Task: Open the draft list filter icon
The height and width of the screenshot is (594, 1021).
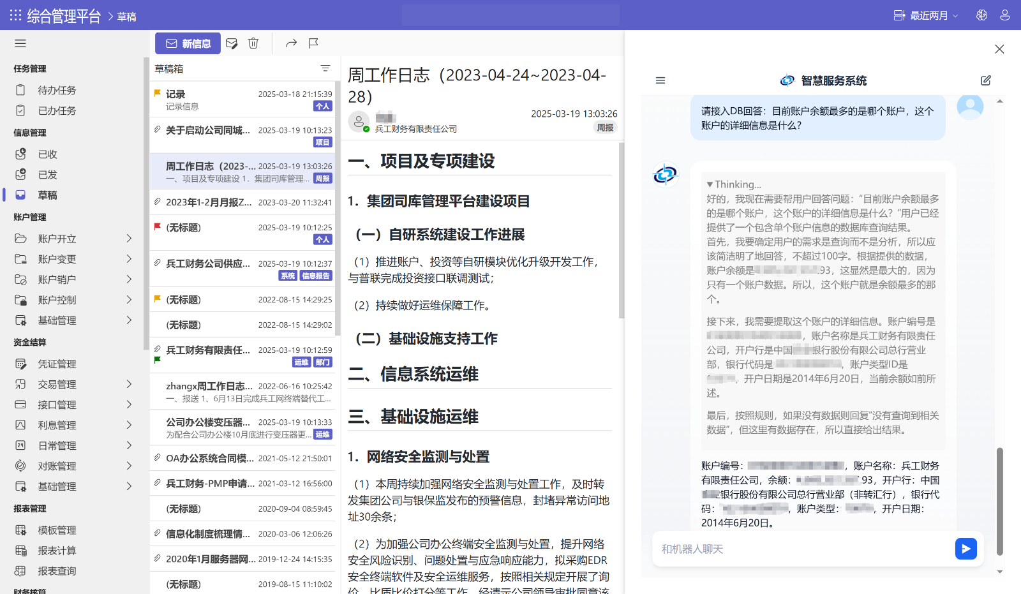Action: coord(325,69)
